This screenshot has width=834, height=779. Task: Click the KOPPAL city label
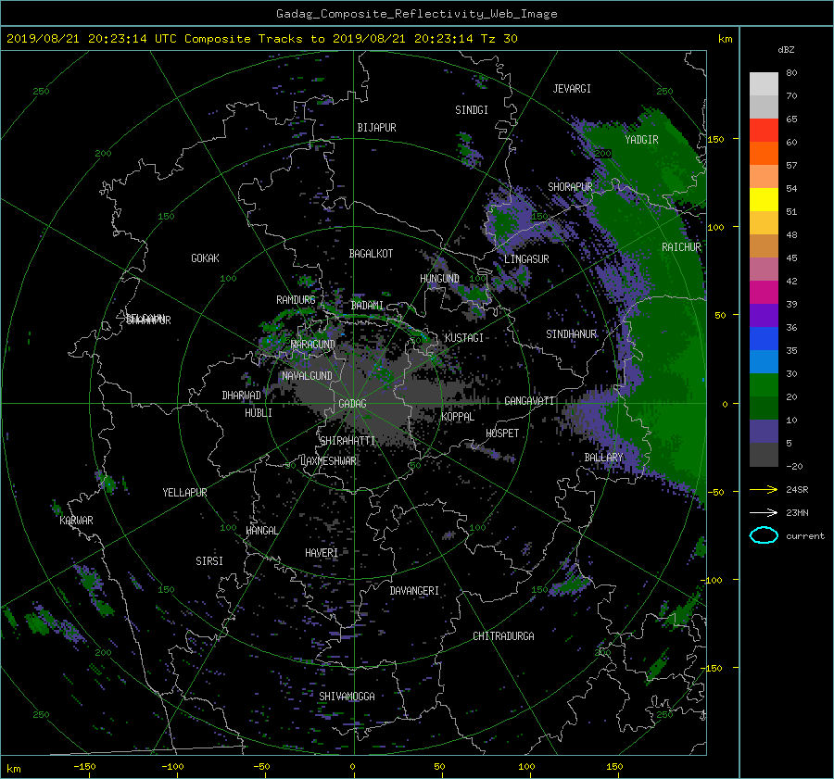pos(458,417)
